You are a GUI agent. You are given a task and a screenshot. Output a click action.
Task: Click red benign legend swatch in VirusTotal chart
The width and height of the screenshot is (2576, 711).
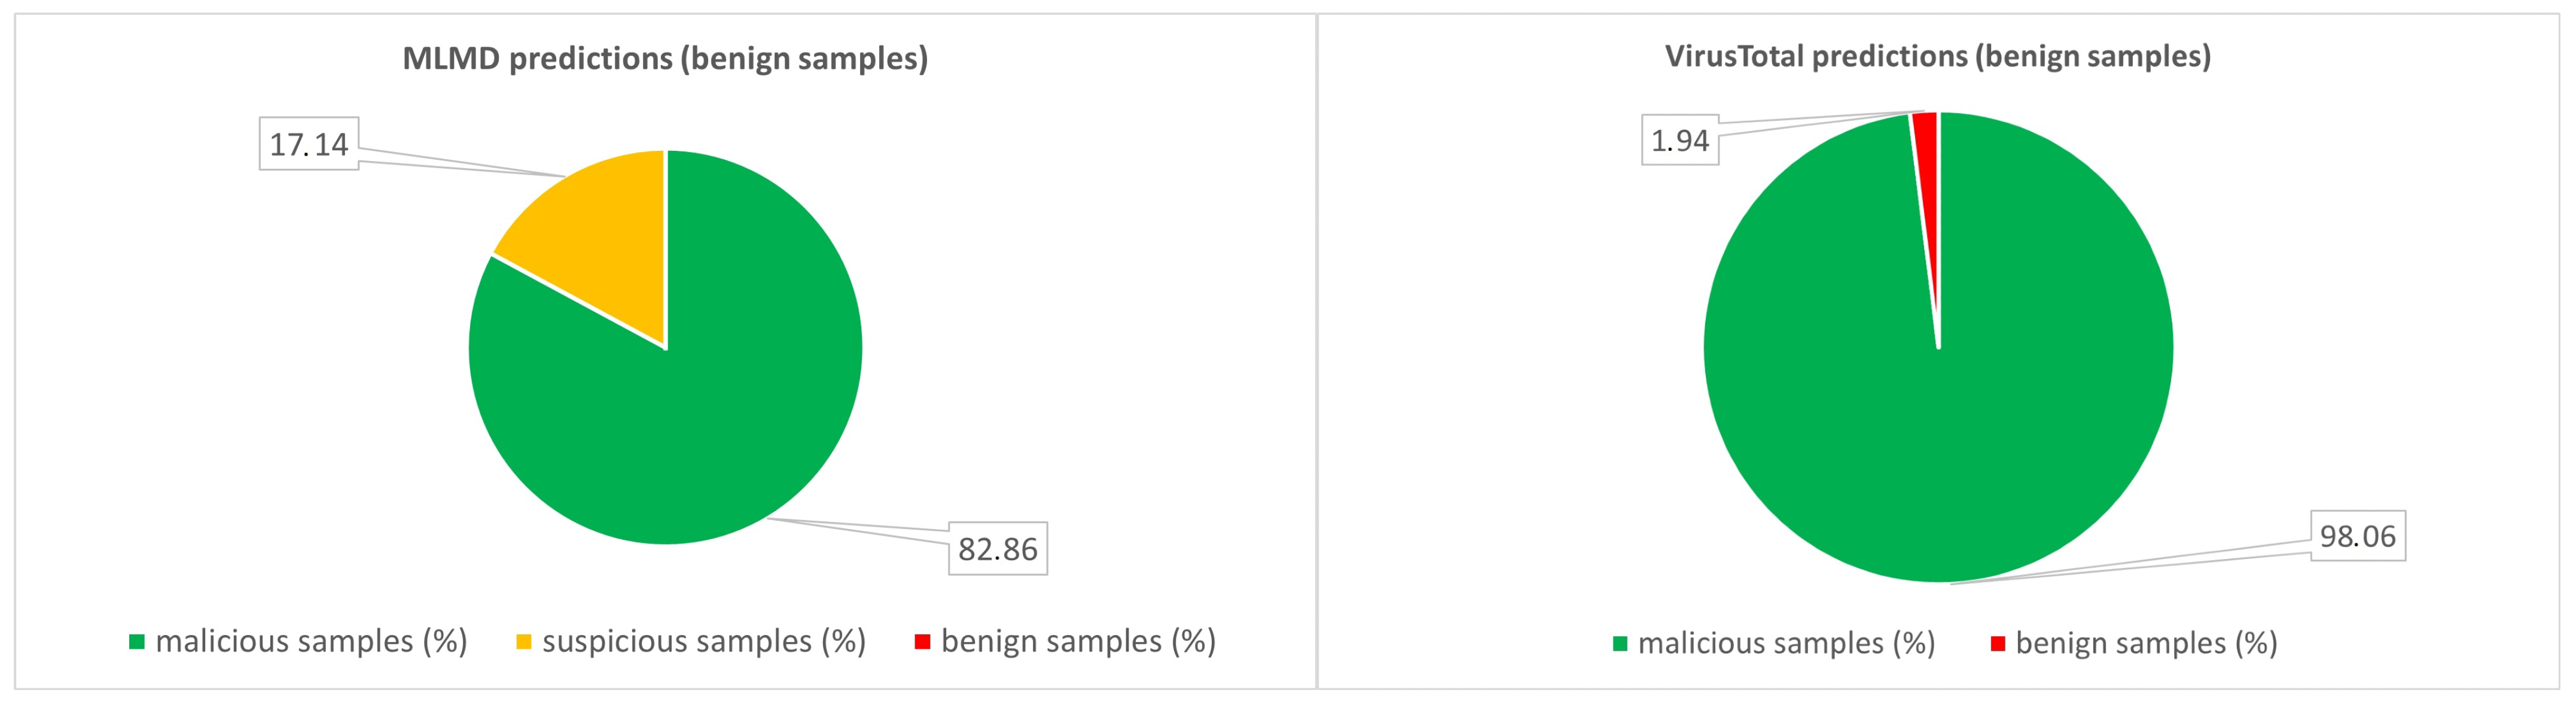click(1997, 644)
